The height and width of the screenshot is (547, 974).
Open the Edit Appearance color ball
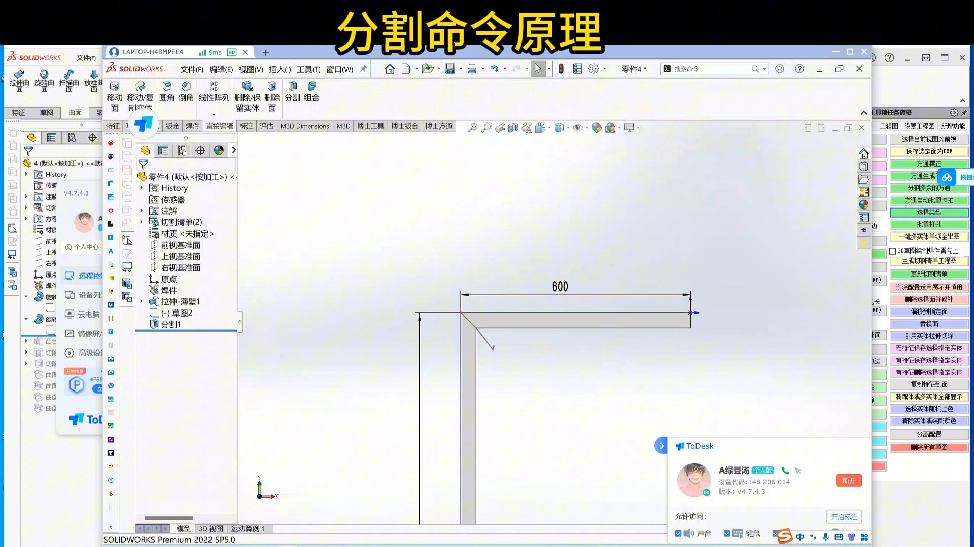click(597, 127)
